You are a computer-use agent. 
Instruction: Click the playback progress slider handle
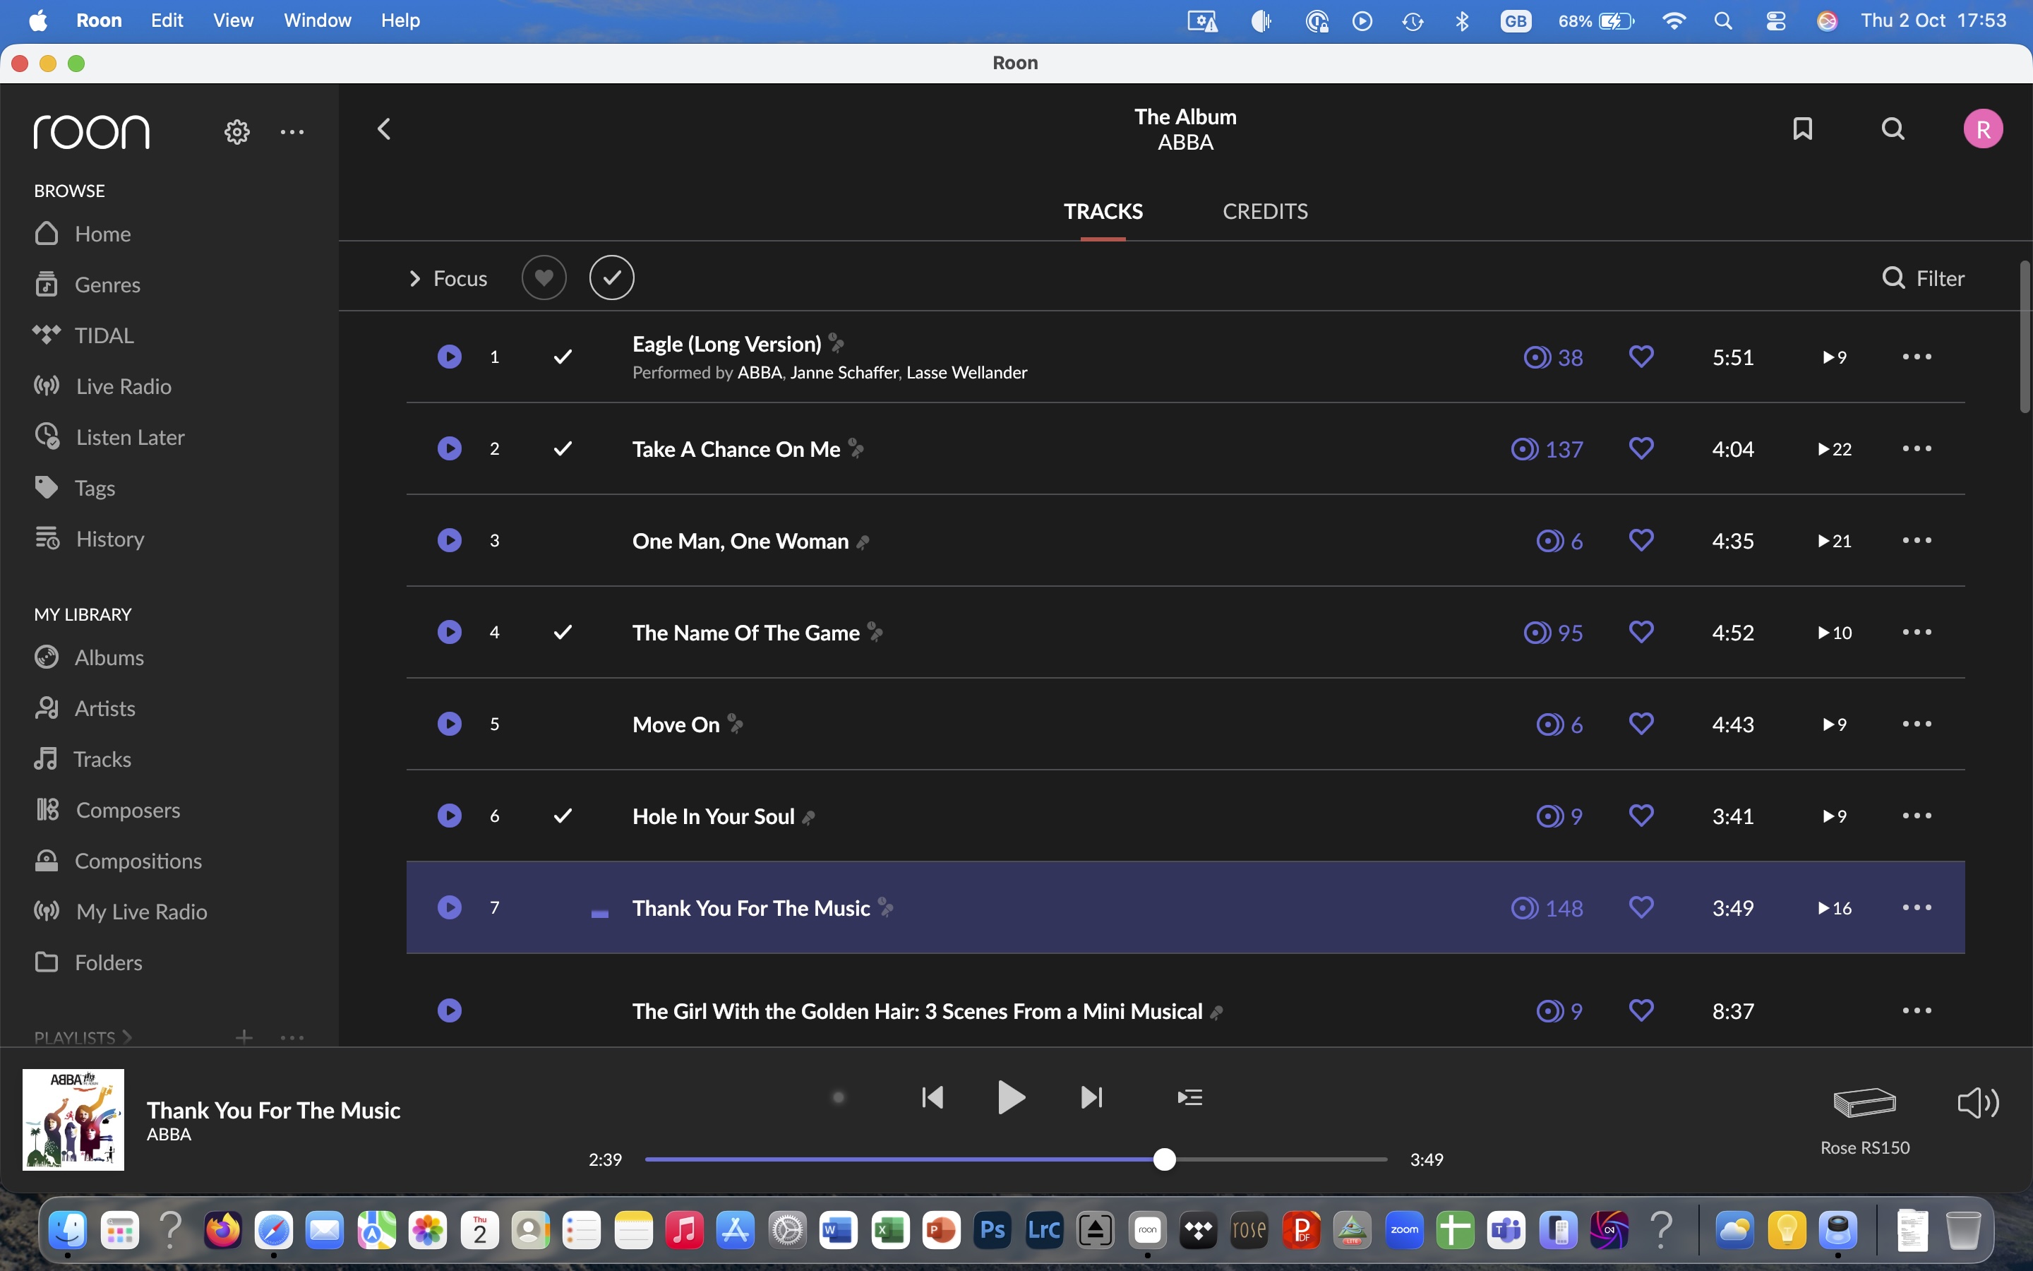(x=1163, y=1159)
